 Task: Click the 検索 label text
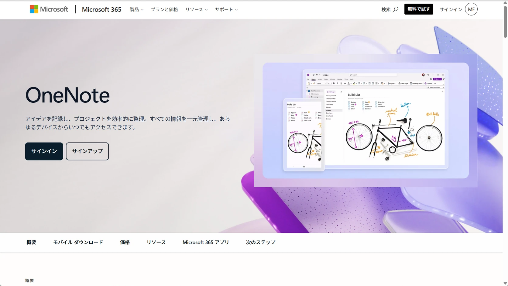pyautogui.click(x=386, y=9)
